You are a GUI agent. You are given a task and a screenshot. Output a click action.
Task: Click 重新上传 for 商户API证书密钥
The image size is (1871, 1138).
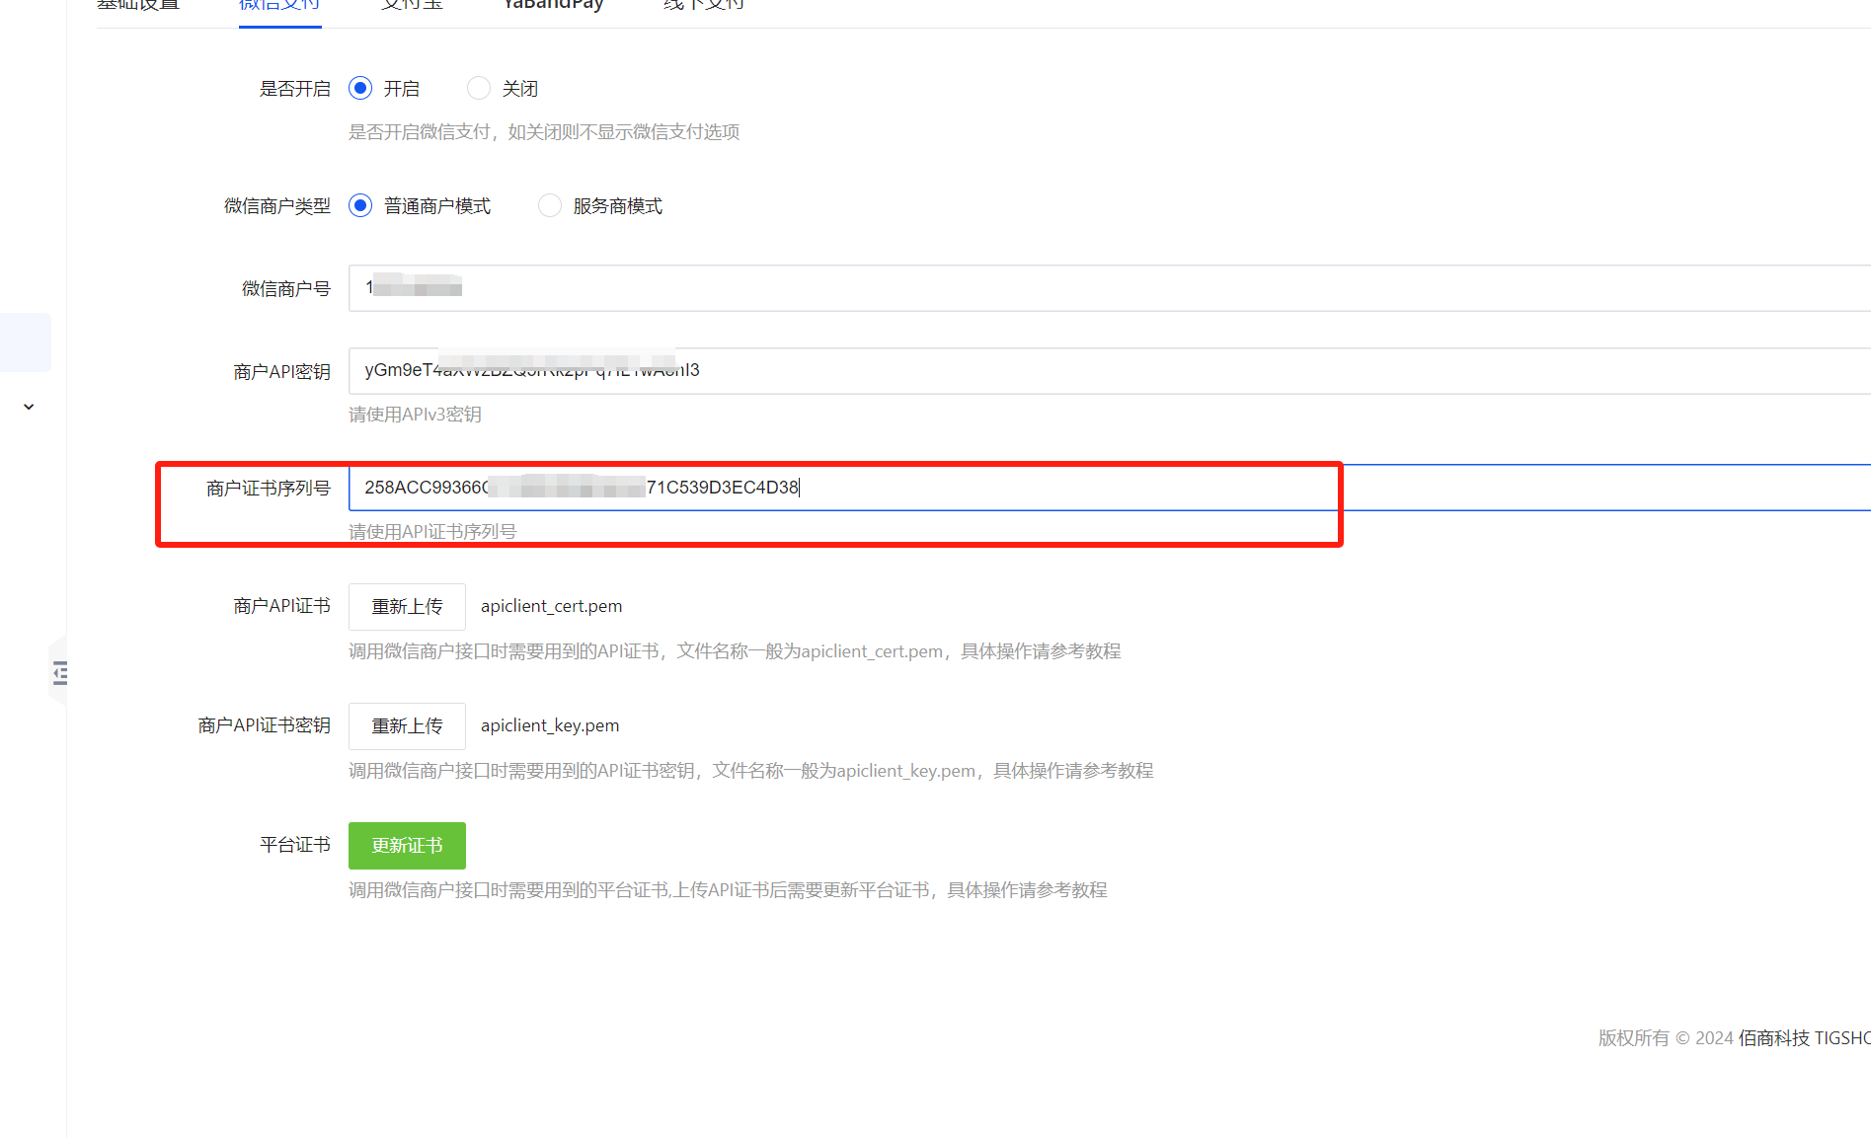pos(407,726)
